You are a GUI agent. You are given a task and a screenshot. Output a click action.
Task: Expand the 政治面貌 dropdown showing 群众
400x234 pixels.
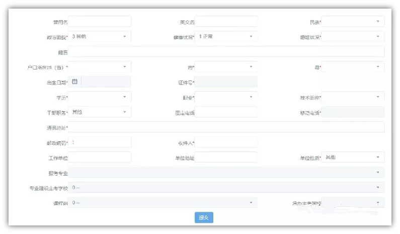pyautogui.click(x=100, y=37)
